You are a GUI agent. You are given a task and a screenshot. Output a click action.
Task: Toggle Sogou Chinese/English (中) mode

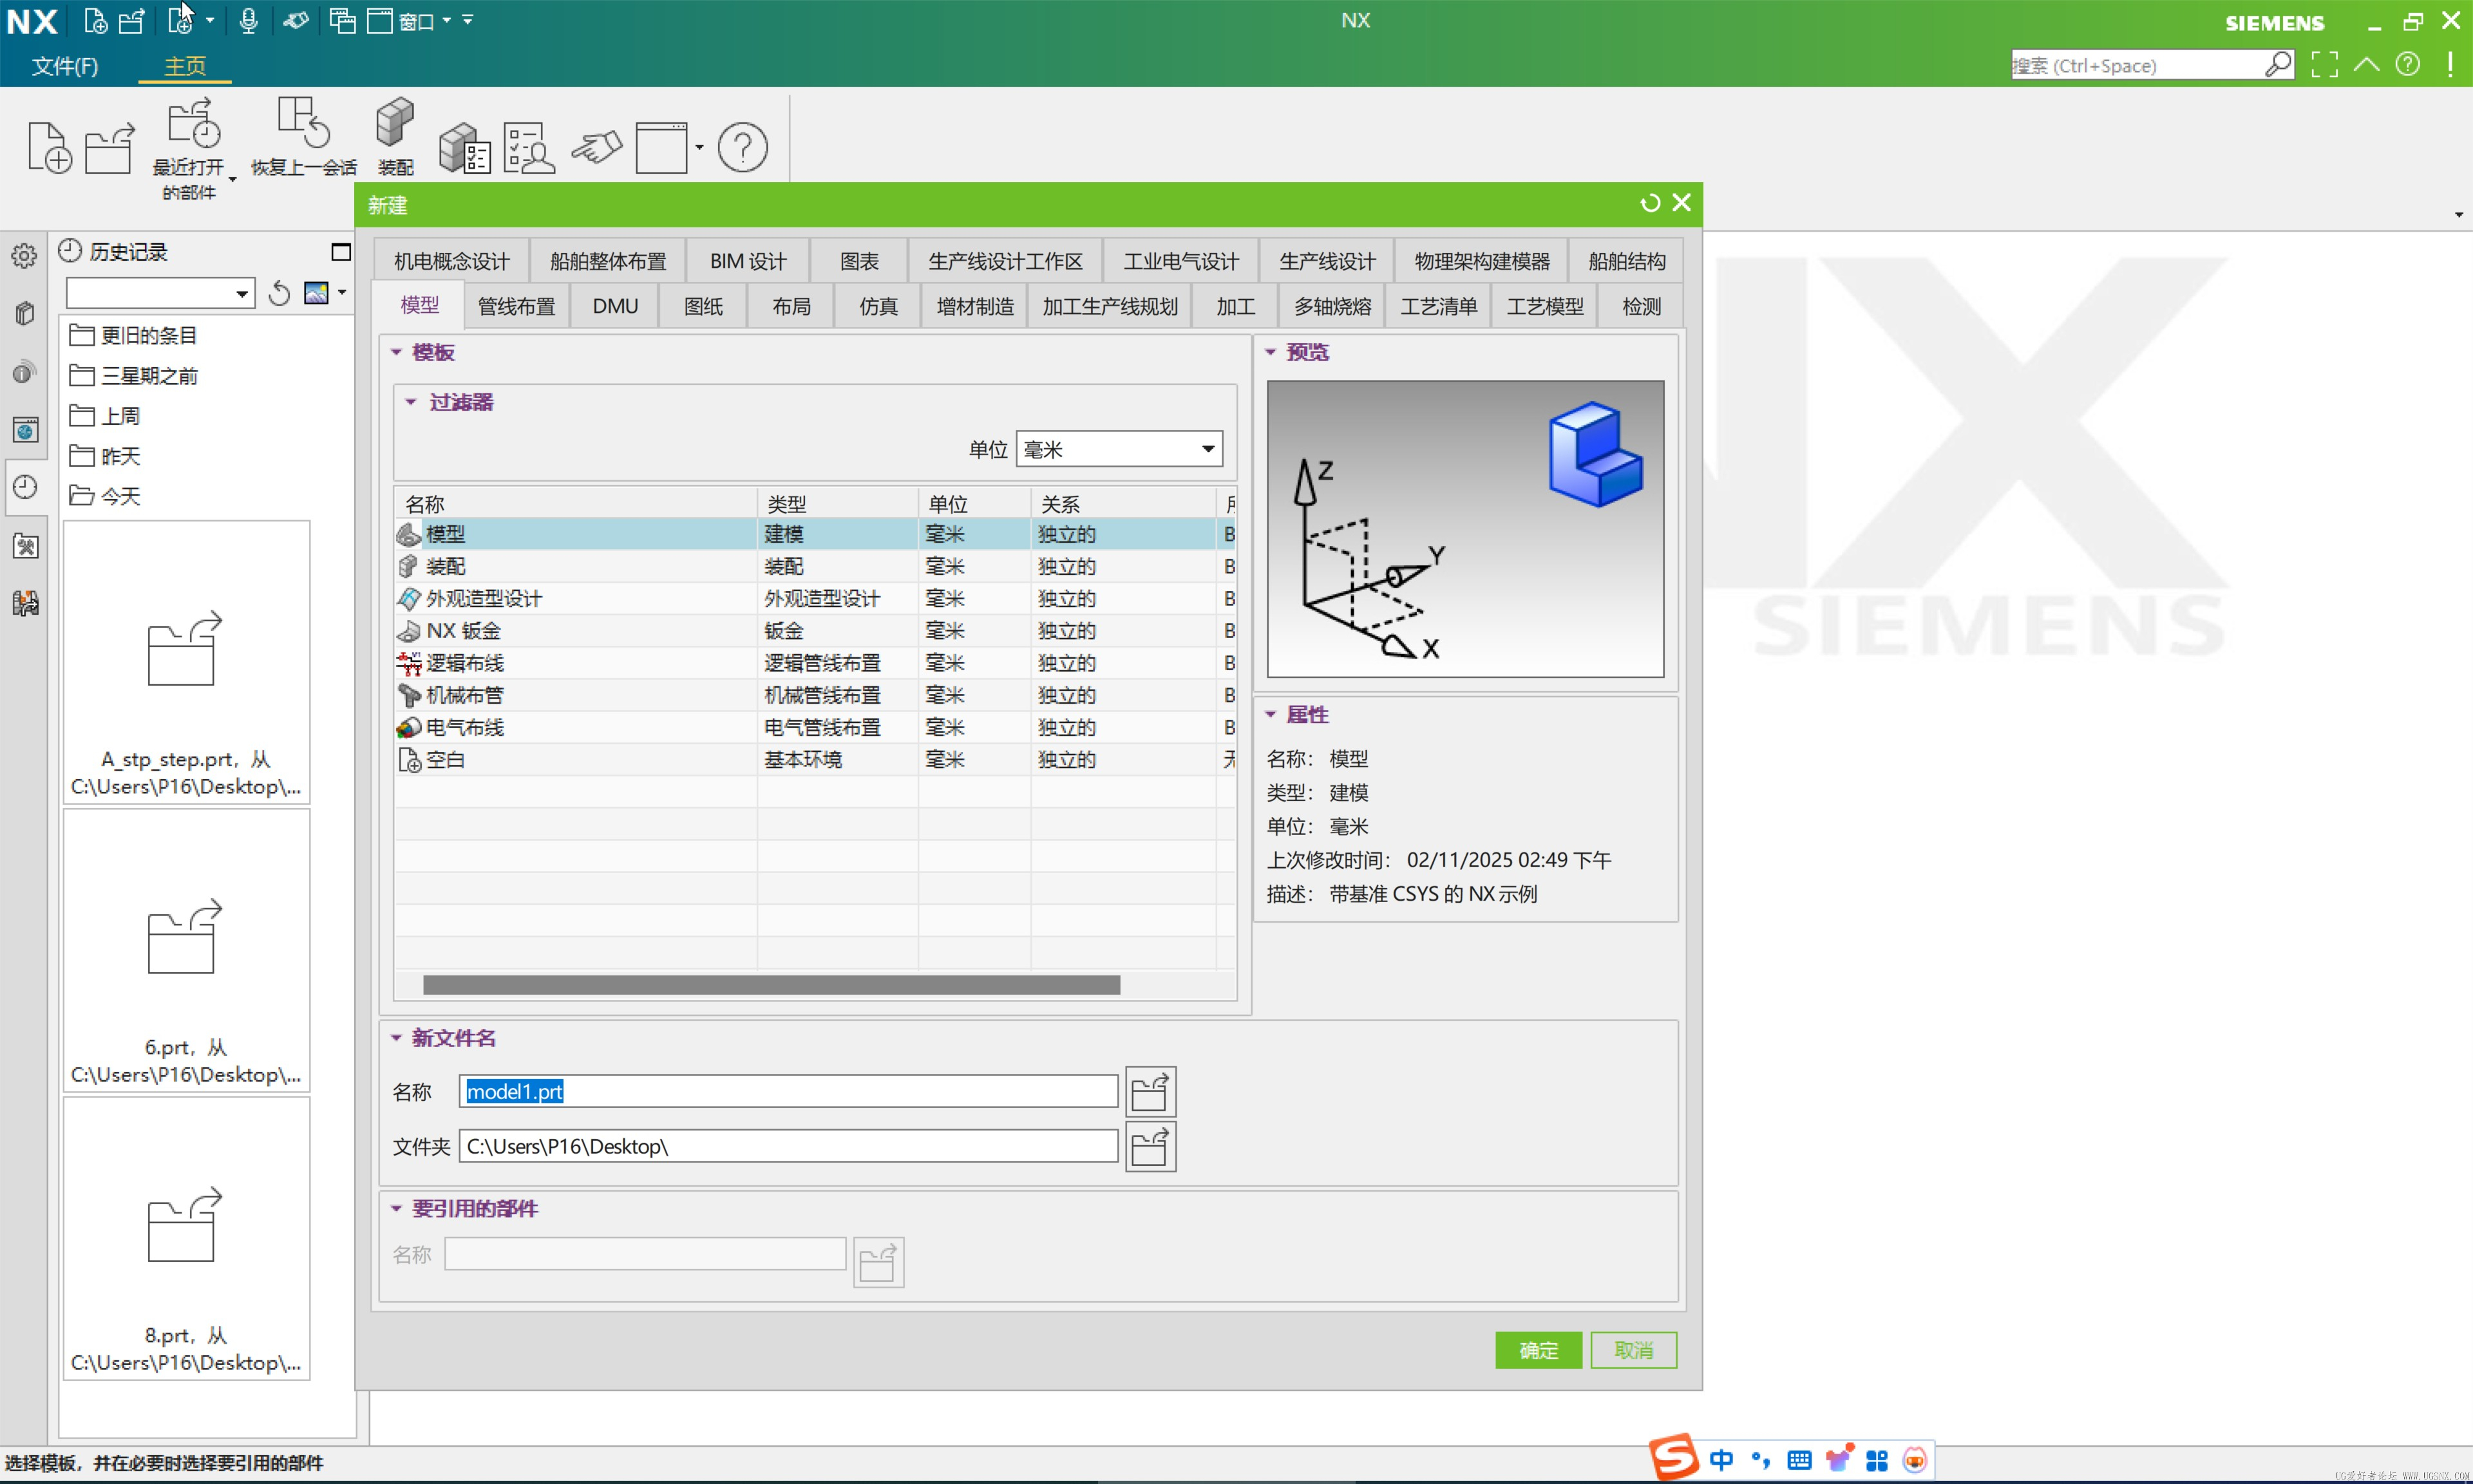[1721, 1460]
